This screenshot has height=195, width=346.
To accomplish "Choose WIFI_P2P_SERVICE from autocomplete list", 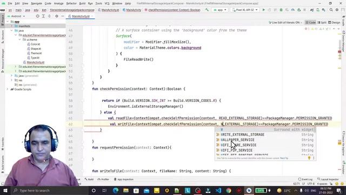I will (265, 150).
